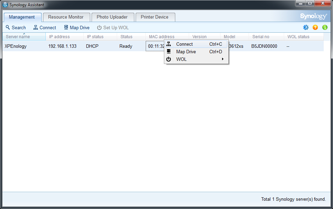The image size is (333, 209).
Task: Choose Connect from the context menu
Action: pyautogui.click(x=185, y=44)
